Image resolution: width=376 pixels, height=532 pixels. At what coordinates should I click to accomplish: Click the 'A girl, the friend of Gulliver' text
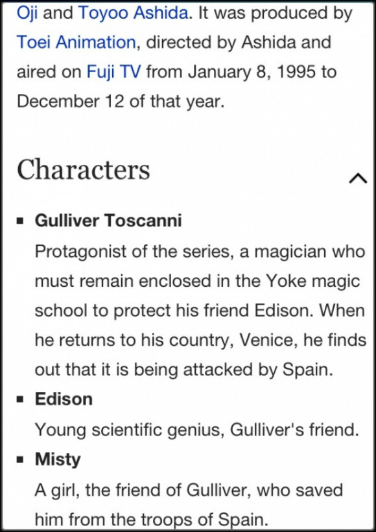143,490
